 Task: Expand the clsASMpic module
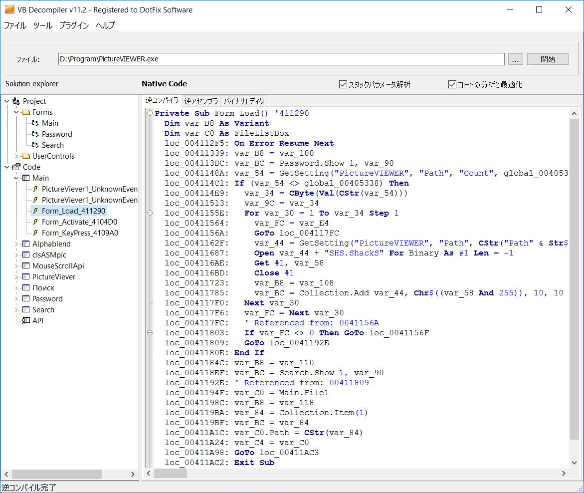pos(16,255)
